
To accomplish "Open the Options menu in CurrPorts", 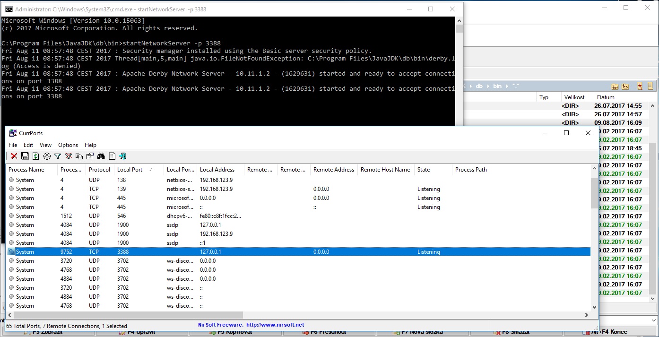I will (68, 145).
